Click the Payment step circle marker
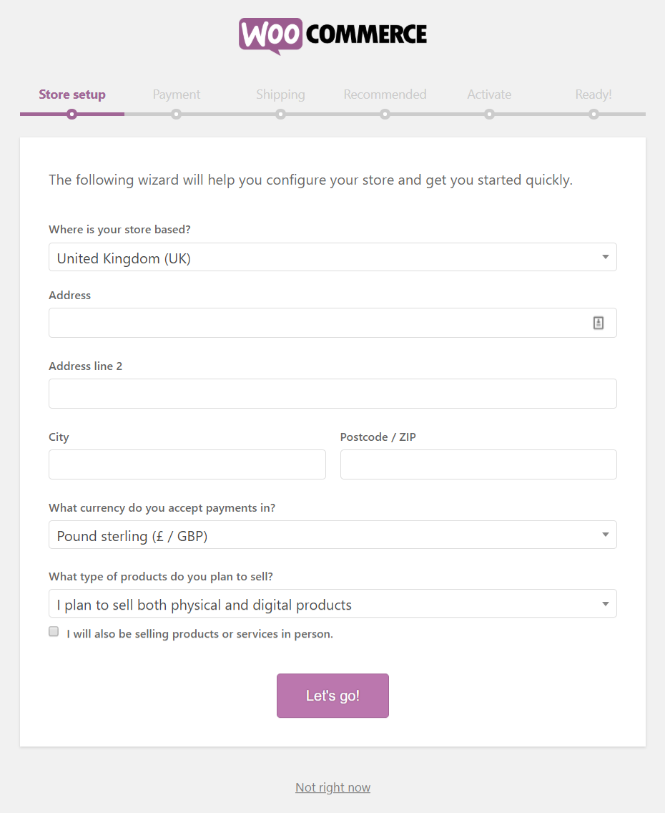The image size is (665, 813). coord(176,114)
